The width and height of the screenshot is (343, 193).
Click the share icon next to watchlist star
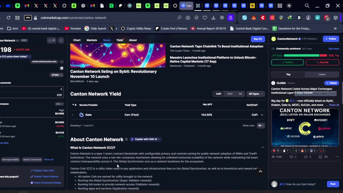click(61, 40)
